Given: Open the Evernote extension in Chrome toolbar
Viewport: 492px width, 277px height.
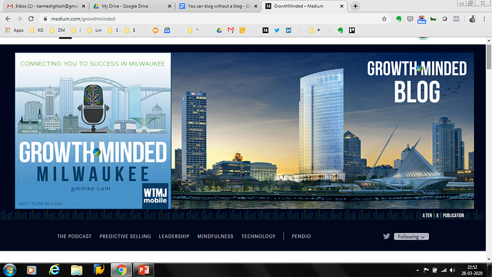Looking at the screenshot, I should (399, 19).
